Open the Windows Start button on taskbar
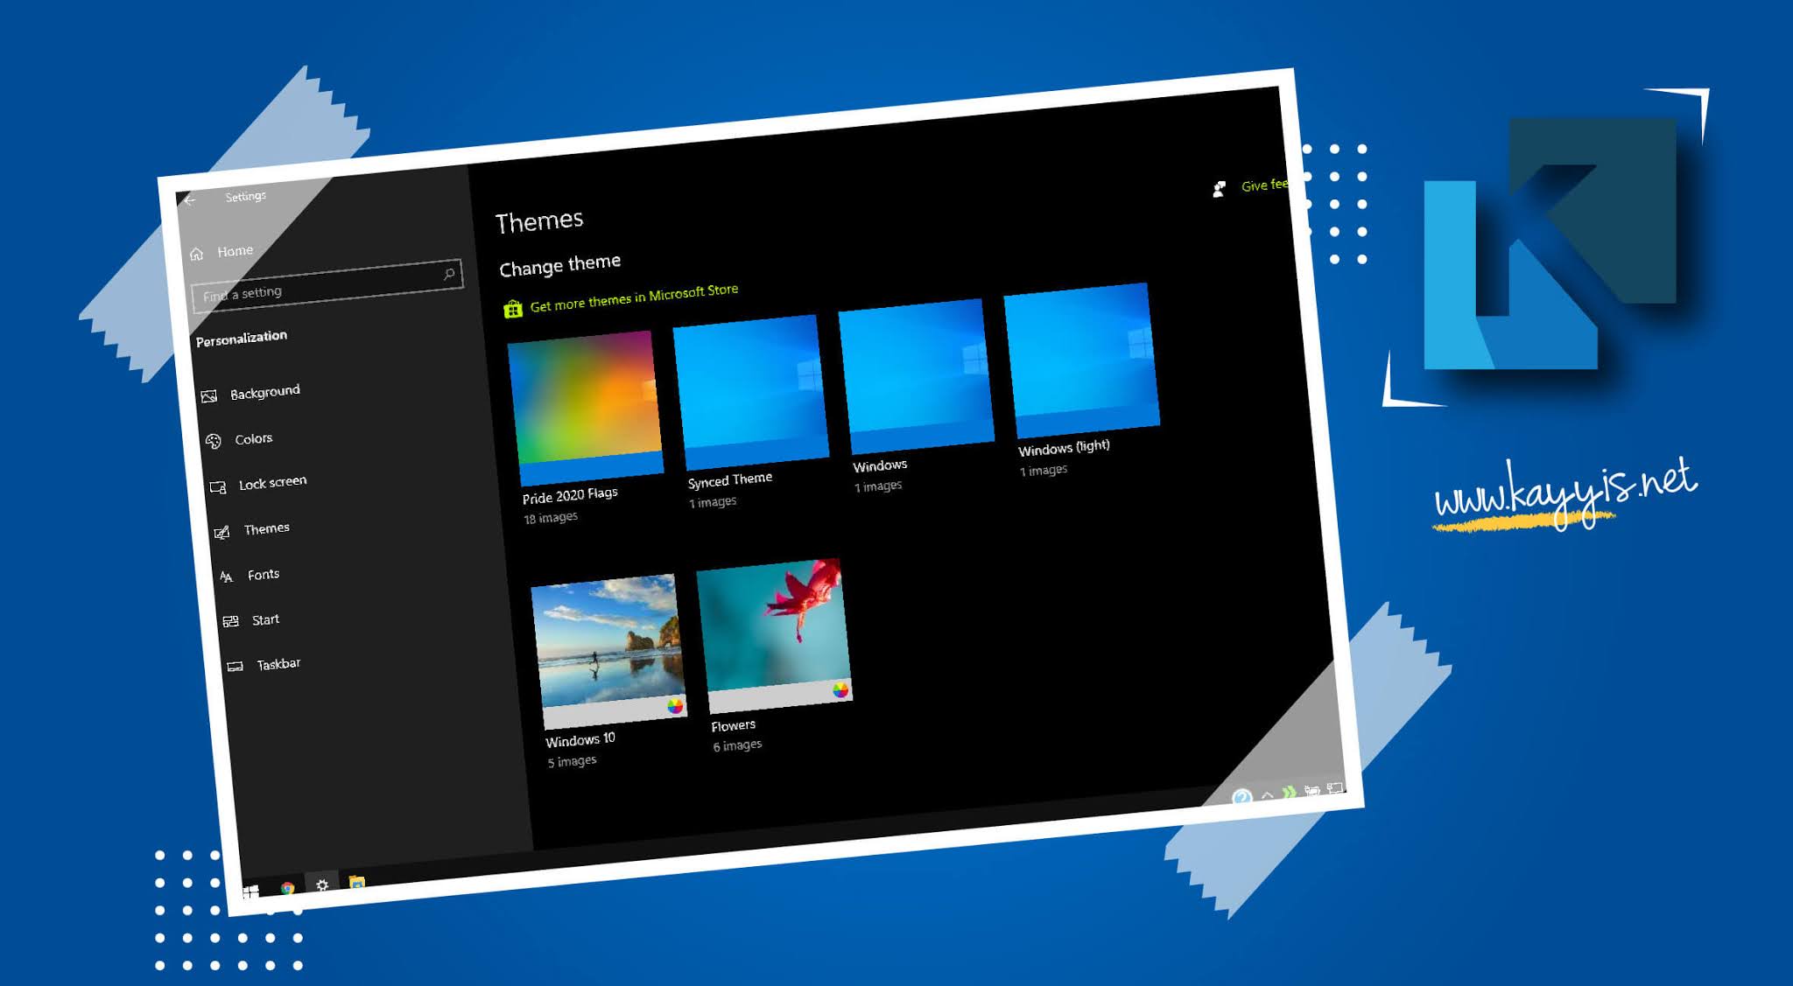Viewport: 1793px width, 986px height. pos(250,892)
